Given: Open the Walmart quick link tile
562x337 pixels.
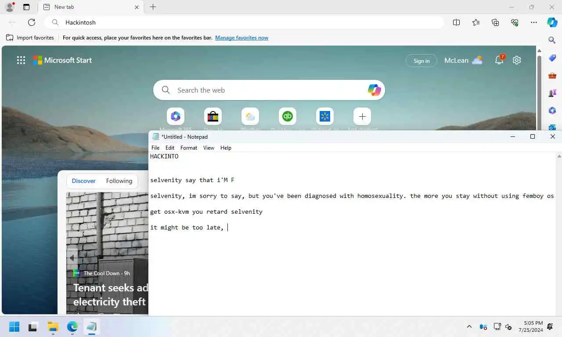Looking at the screenshot, I should point(325,117).
